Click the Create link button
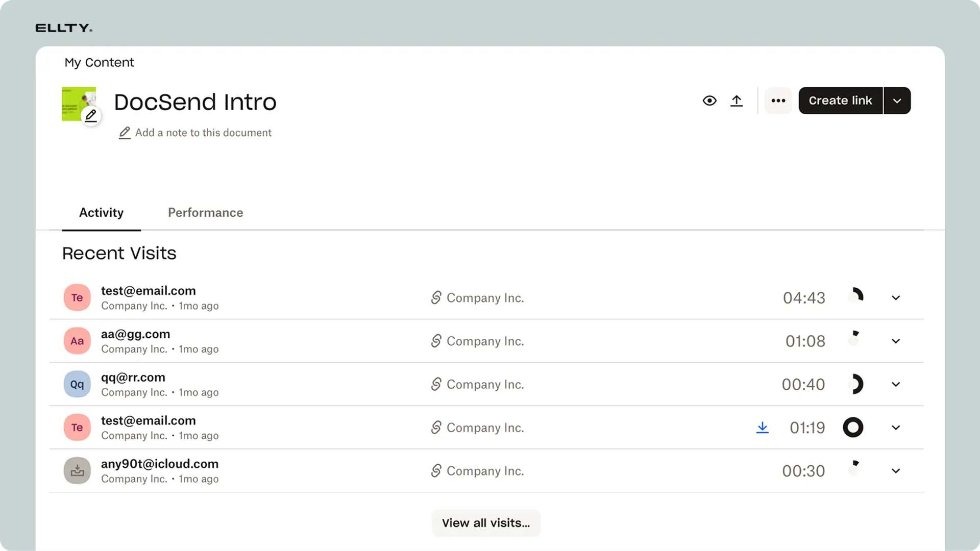The image size is (980, 551). [841, 101]
